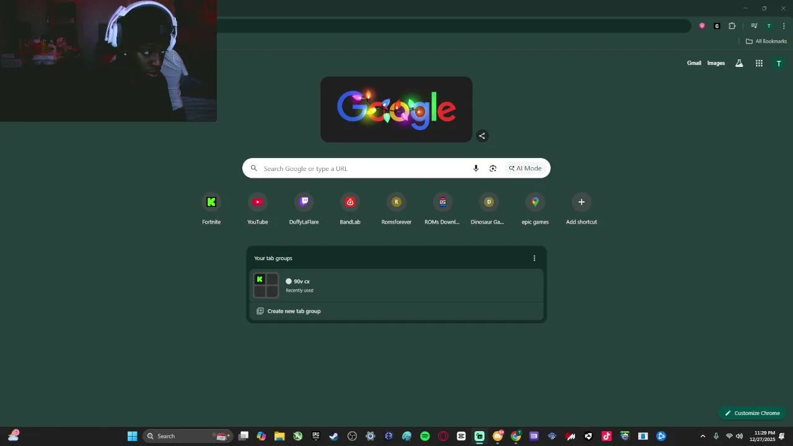The width and height of the screenshot is (793, 446).
Task: Open Spotify from taskbar
Action: (x=425, y=436)
